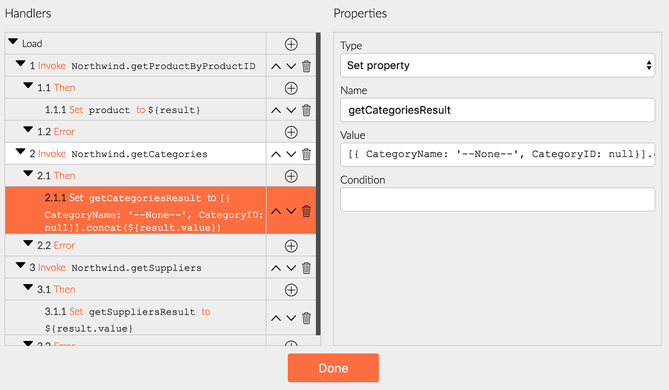Collapse invoke 3 getSuppliers node

(21, 265)
